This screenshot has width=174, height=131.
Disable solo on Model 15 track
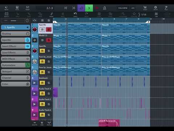coord(49,40)
